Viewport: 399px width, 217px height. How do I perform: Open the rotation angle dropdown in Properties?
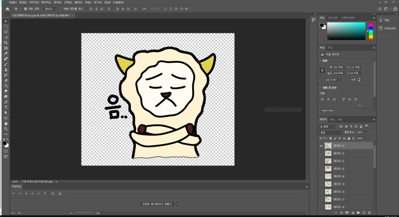pos(340,79)
